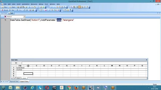This screenshot has height=90, width=161.
Task: Open File Explorer from the taskbar
Action: (x=18, y=88)
